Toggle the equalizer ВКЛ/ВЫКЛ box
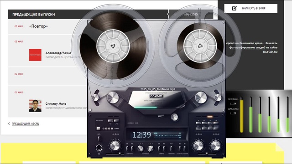This screenshot has width=292, height=164. [x=233, y=103]
